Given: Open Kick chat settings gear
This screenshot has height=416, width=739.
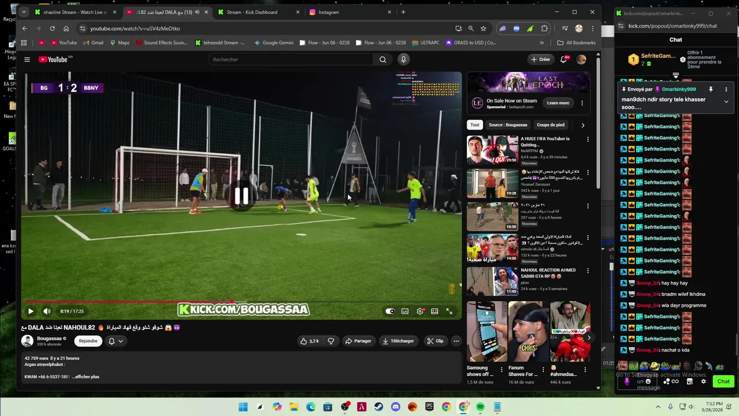Looking at the screenshot, I should pyautogui.click(x=703, y=381).
